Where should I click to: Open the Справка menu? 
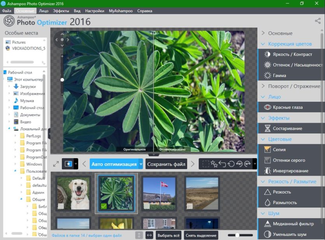click(145, 11)
